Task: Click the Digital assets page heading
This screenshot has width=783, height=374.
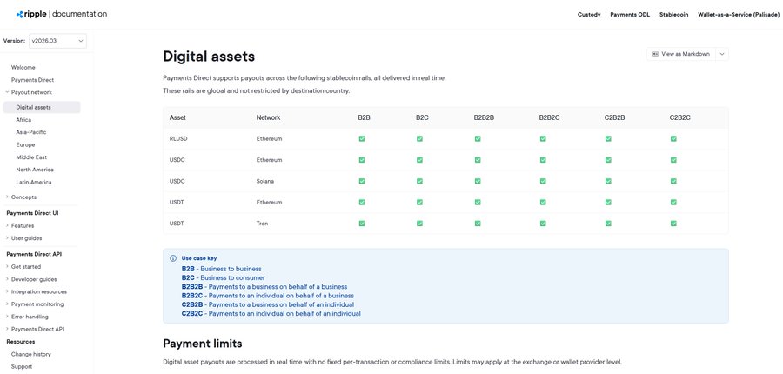Action: pyautogui.click(x=209, y=57)
